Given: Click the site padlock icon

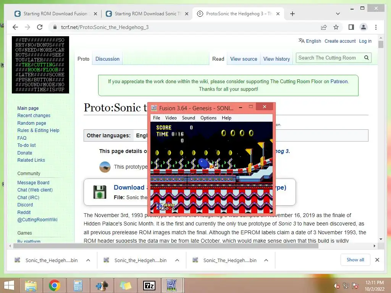Looking at the screenshot, I should pos(55,27).
